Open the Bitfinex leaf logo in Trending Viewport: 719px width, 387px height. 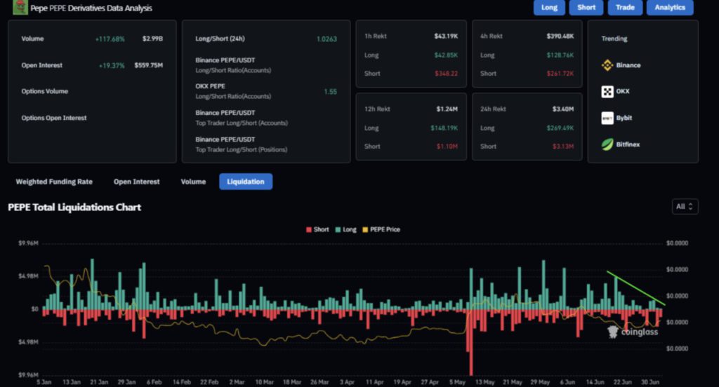point(607,144)
